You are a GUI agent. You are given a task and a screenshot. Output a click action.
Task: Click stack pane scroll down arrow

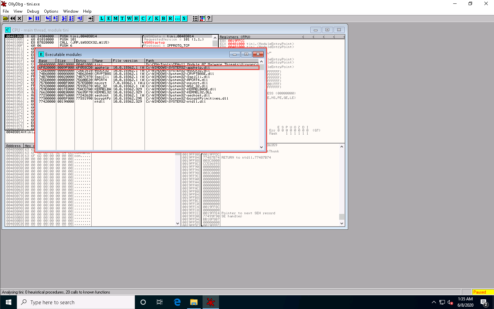point(342,224)
